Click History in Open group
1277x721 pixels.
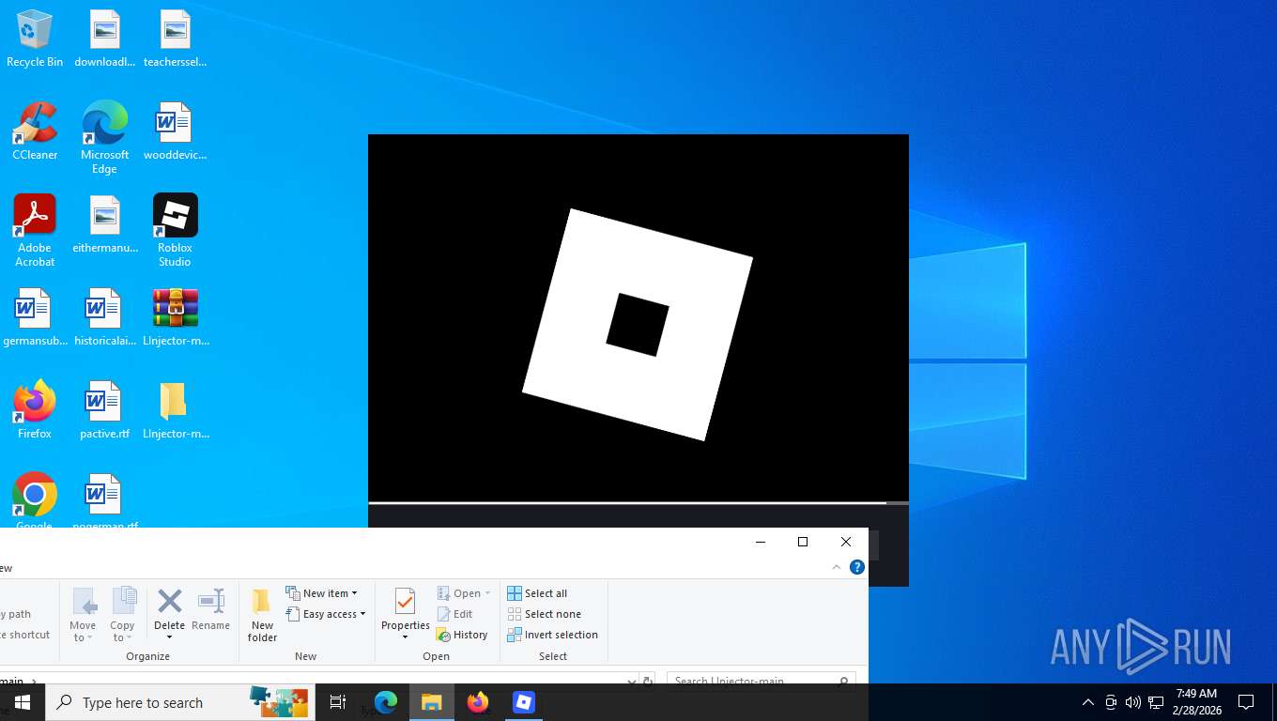(x=462, y=635)
